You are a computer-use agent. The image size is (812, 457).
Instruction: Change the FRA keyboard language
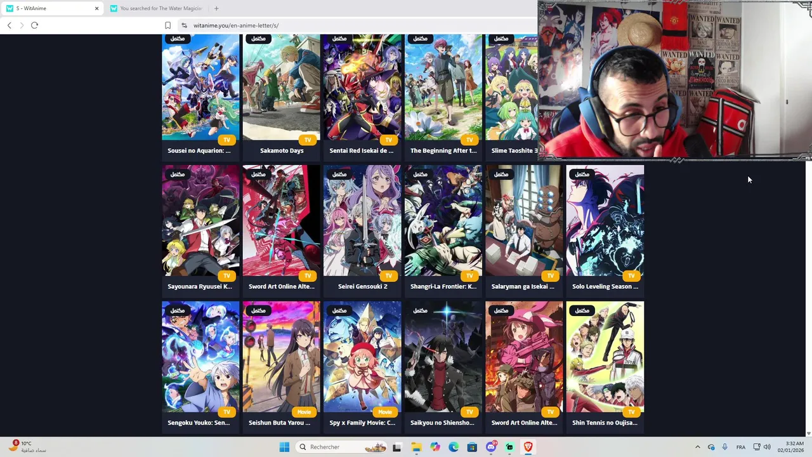741,447
